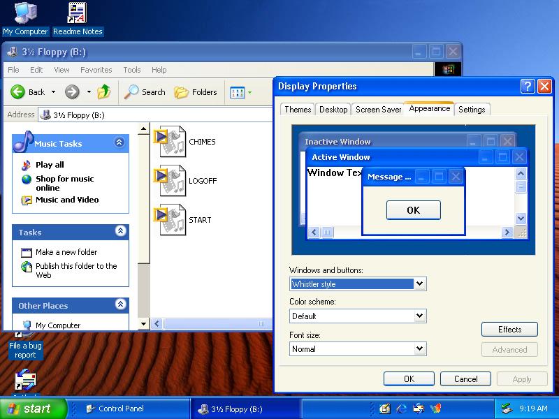Open My Computer desktop icon
The image size is (559, 419).
coord(25,19)
